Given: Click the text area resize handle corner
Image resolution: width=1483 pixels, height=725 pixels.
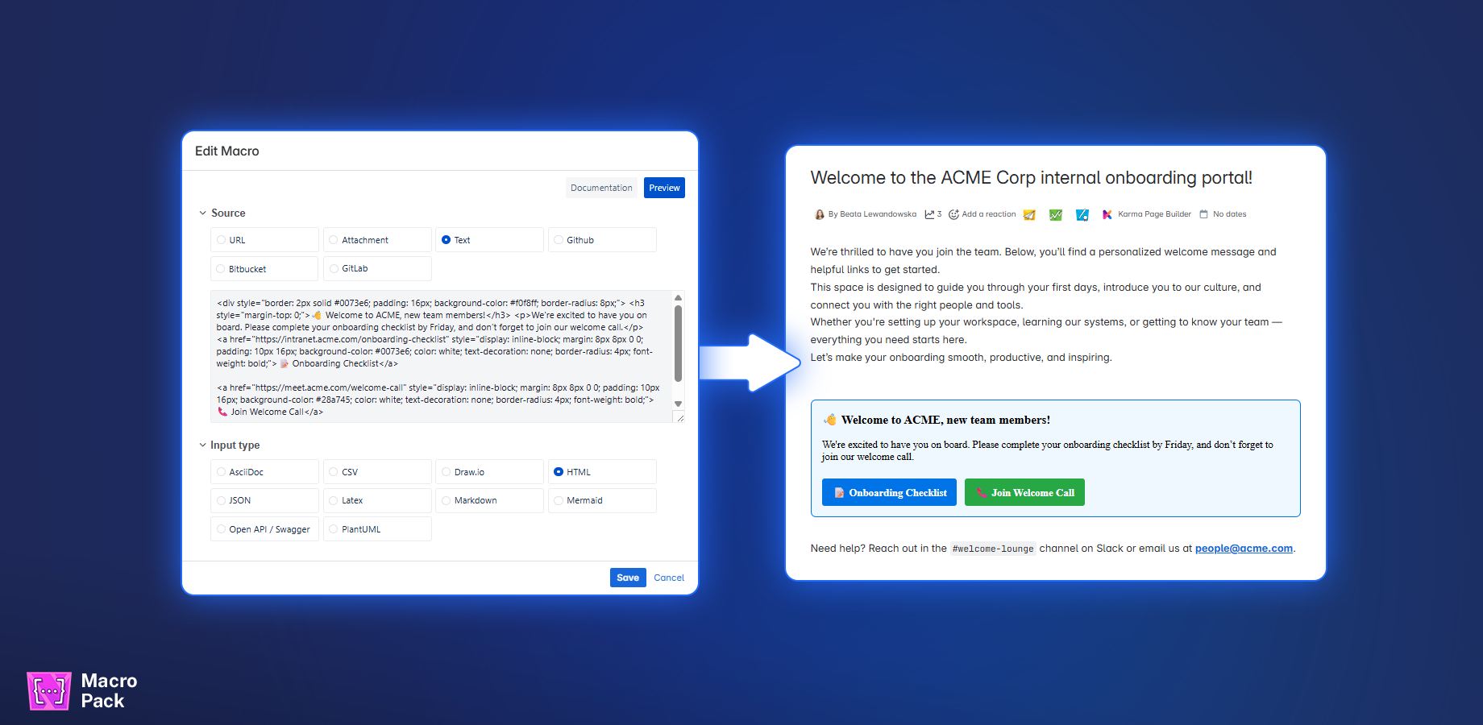Looking at the screenshot, I should pyautogui.click(x=679, y=417).
